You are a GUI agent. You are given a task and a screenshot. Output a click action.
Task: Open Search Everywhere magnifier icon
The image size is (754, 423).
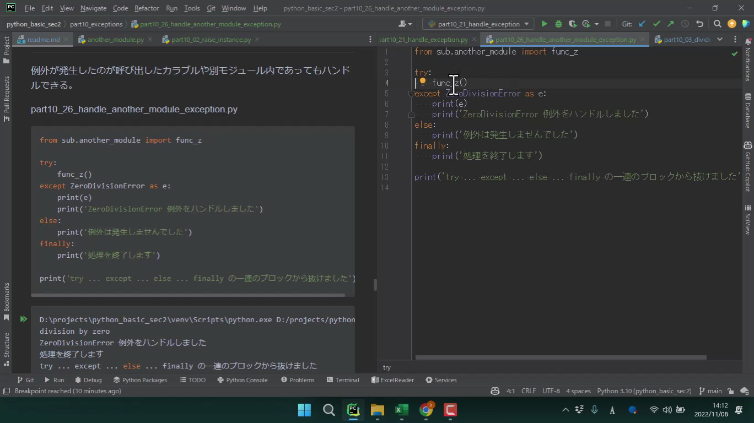point(717,24)
